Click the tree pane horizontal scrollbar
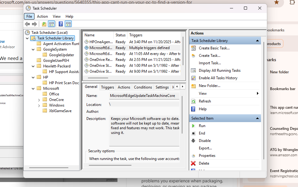This screenshot has height=187, width=298. [x=49, y=168]
